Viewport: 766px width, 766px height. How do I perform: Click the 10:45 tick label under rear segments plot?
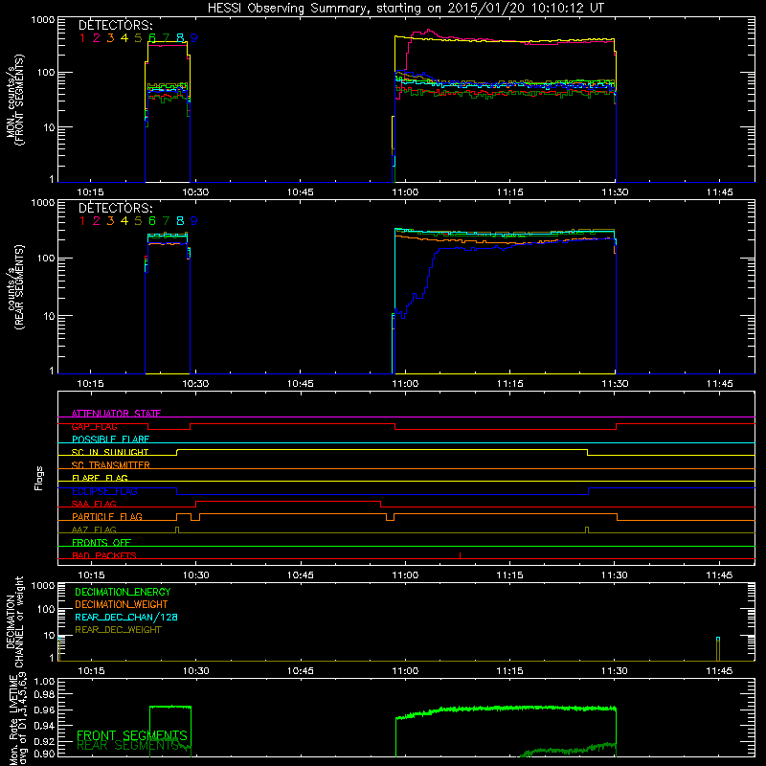point(300,384)
